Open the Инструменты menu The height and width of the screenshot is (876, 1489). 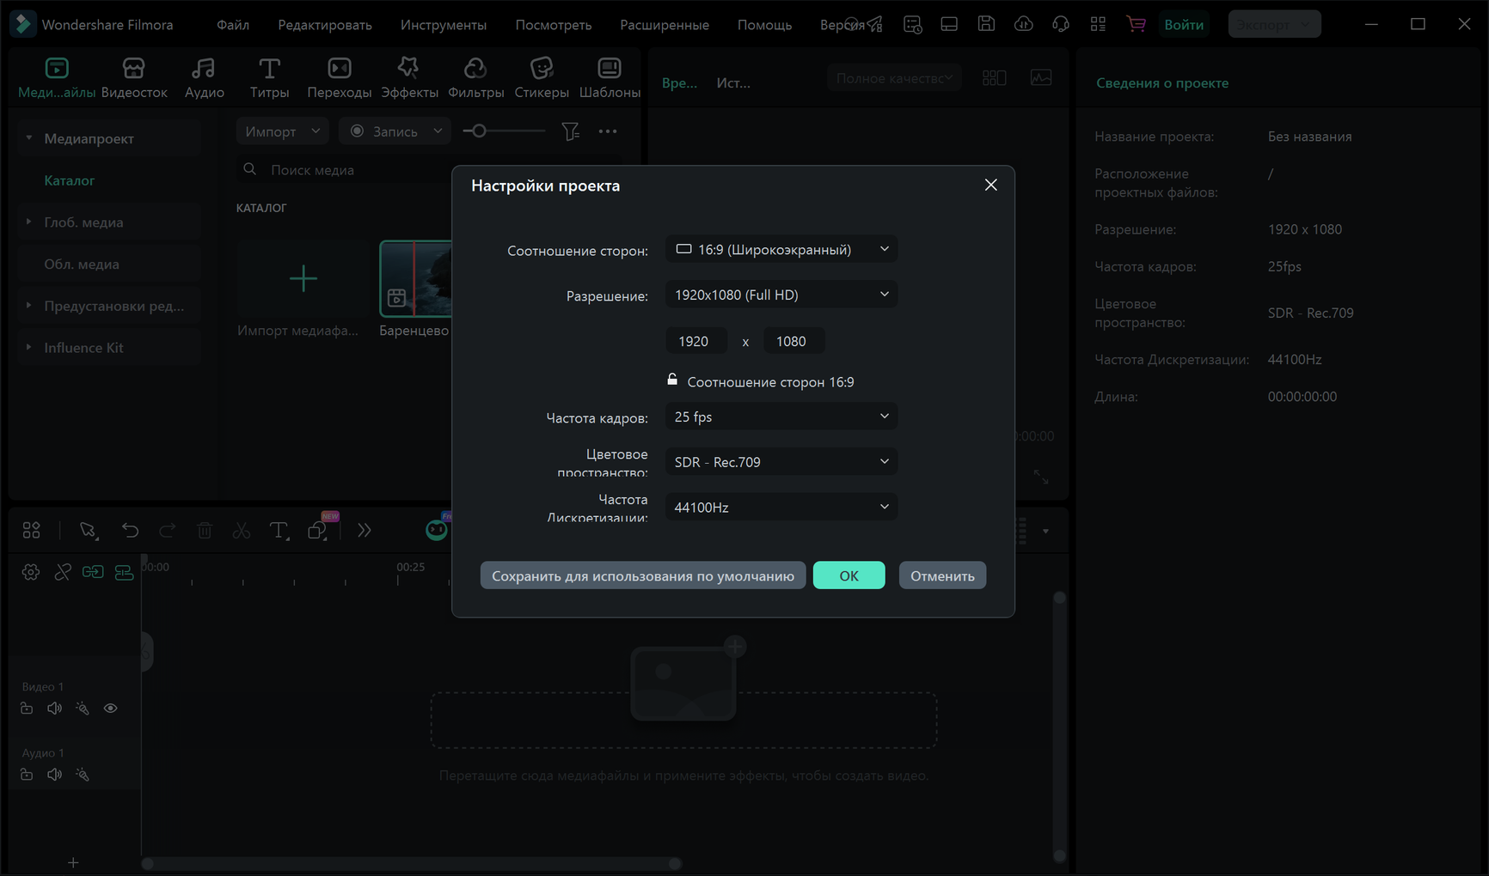tap(443, 25)
